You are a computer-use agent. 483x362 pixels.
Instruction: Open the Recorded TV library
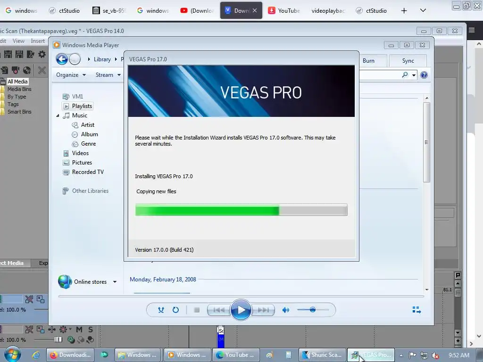coord(83,172)
